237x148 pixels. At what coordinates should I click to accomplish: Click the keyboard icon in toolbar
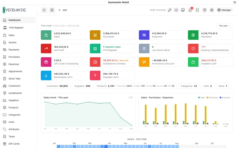tap(176, 10)
